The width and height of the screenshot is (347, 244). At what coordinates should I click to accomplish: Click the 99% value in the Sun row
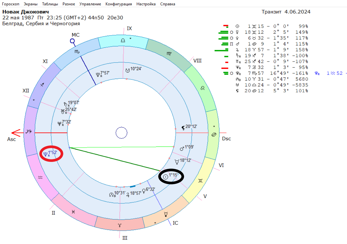click(303, 26)
